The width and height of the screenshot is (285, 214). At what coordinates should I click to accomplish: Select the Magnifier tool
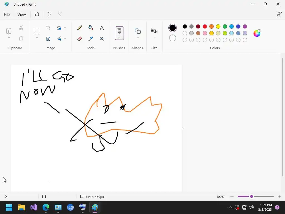tap(102, 38)
